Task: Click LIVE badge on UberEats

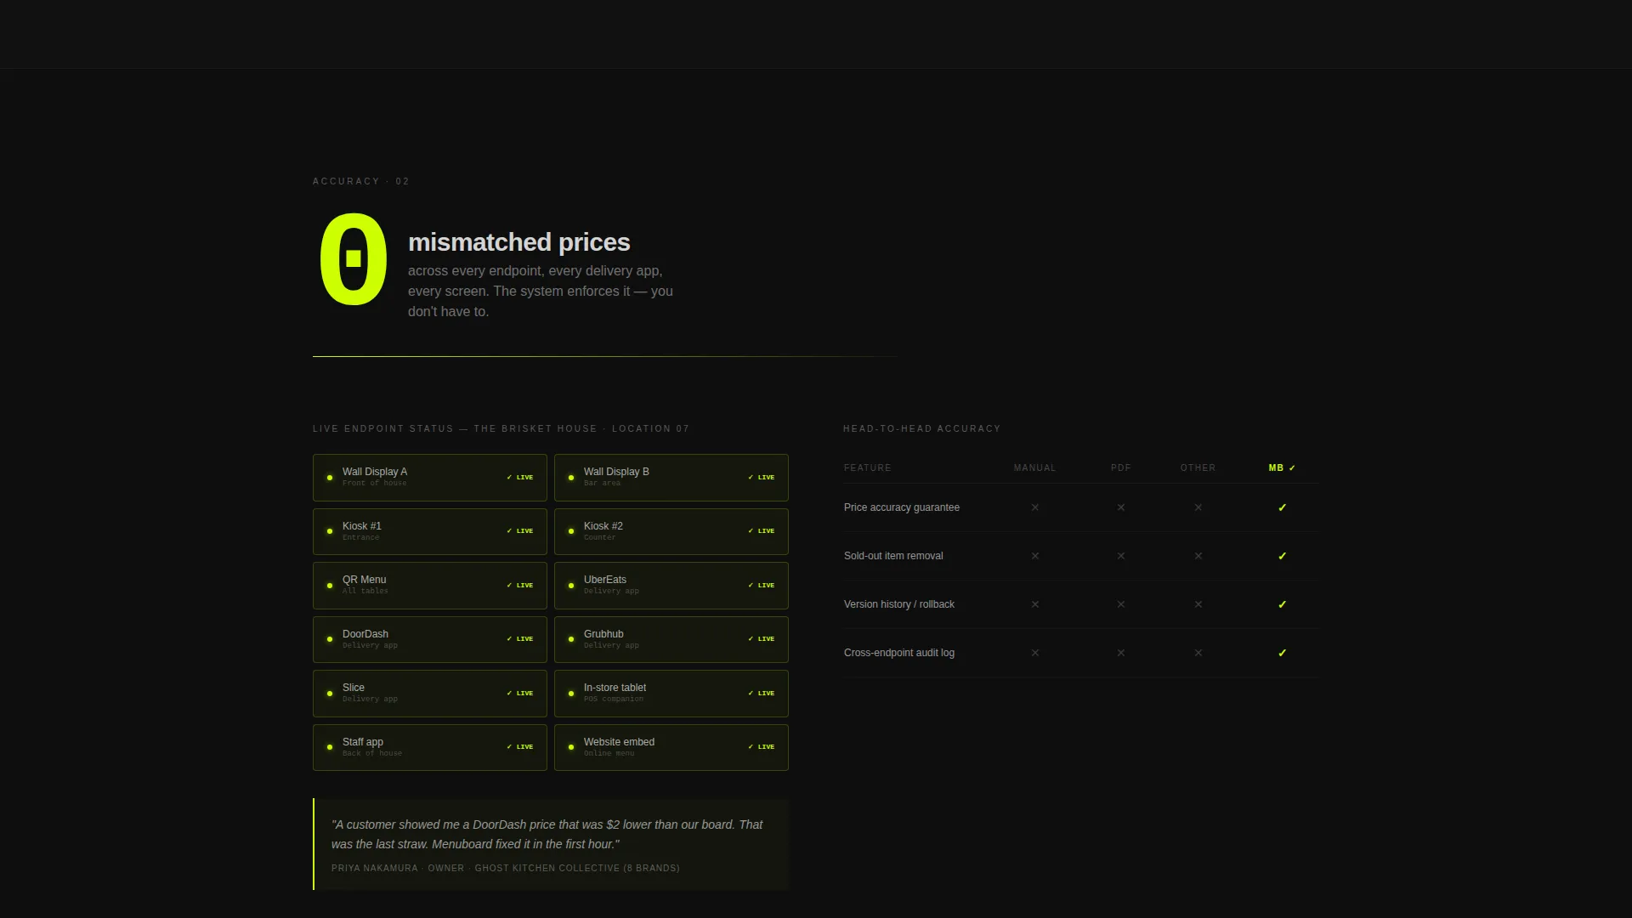Action: [x=762, y=586]
